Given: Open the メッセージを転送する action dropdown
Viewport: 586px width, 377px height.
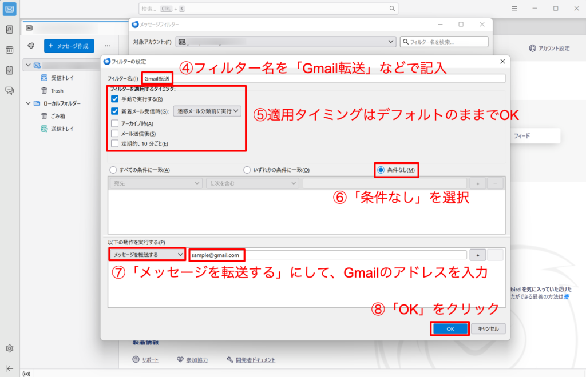Looking at the screenshot, I should pos(147,254).
